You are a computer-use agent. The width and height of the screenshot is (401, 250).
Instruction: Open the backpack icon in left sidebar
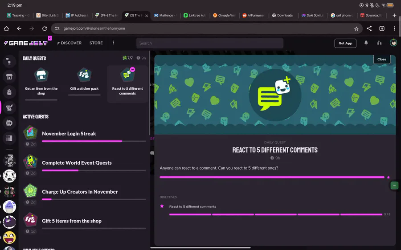pos(9,92)
